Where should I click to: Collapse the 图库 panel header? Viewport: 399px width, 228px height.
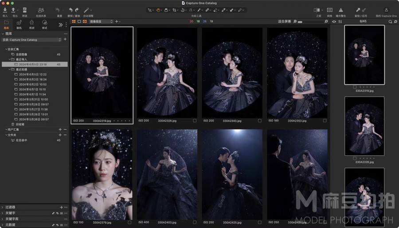3,34
